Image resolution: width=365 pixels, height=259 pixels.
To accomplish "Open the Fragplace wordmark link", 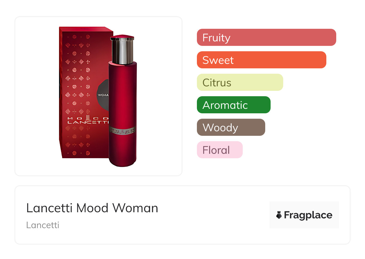I will [308, 215].
